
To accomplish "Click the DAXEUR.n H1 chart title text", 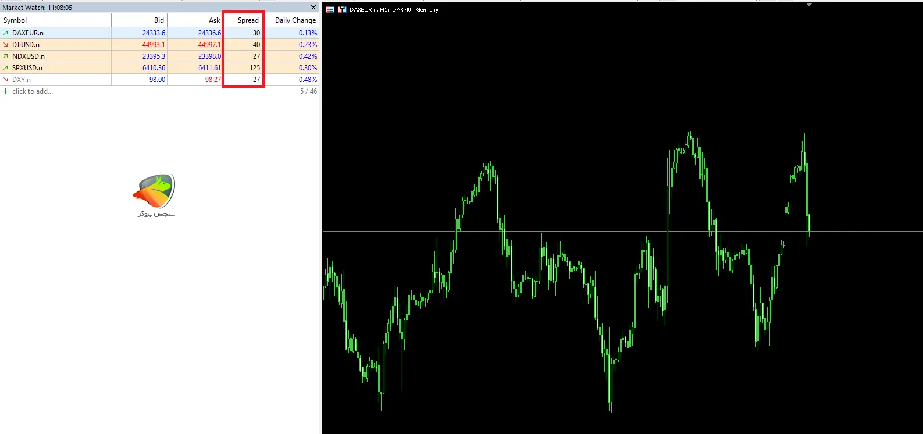I will [x=394, y=10].
